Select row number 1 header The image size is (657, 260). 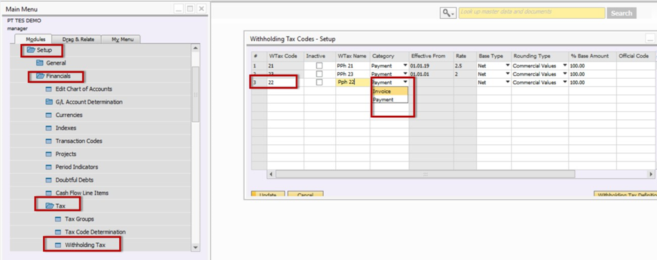click(259, 66)
